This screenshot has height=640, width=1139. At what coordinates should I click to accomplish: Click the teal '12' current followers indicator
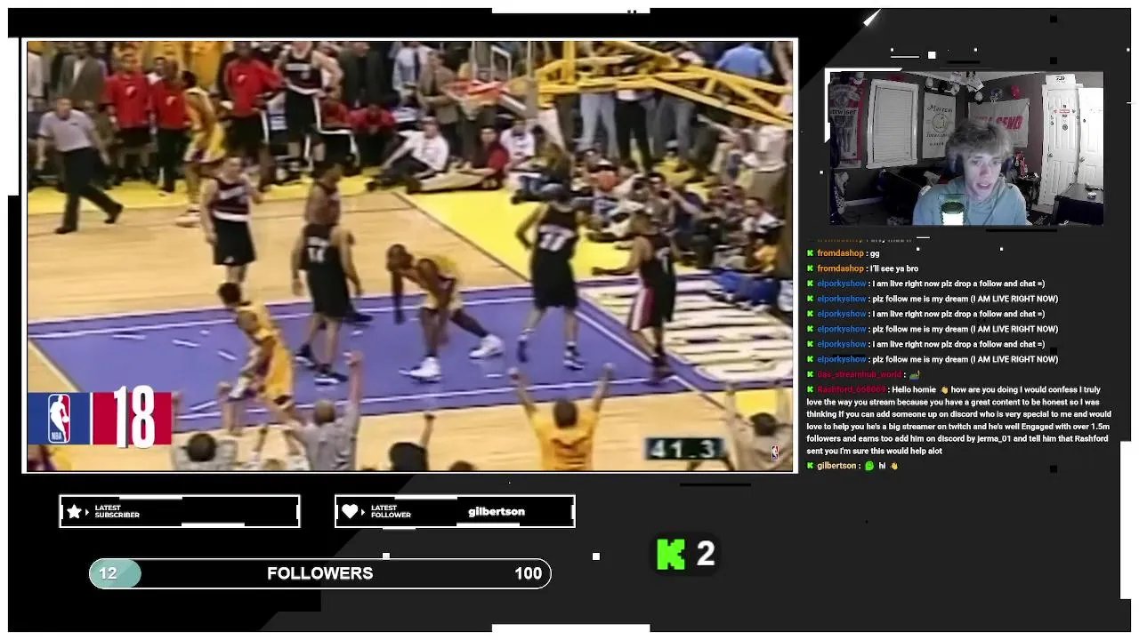(x=114, y=573)
